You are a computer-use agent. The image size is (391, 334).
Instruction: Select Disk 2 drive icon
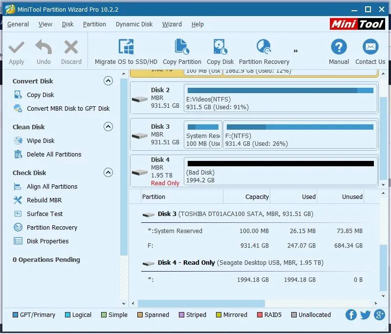140,99
